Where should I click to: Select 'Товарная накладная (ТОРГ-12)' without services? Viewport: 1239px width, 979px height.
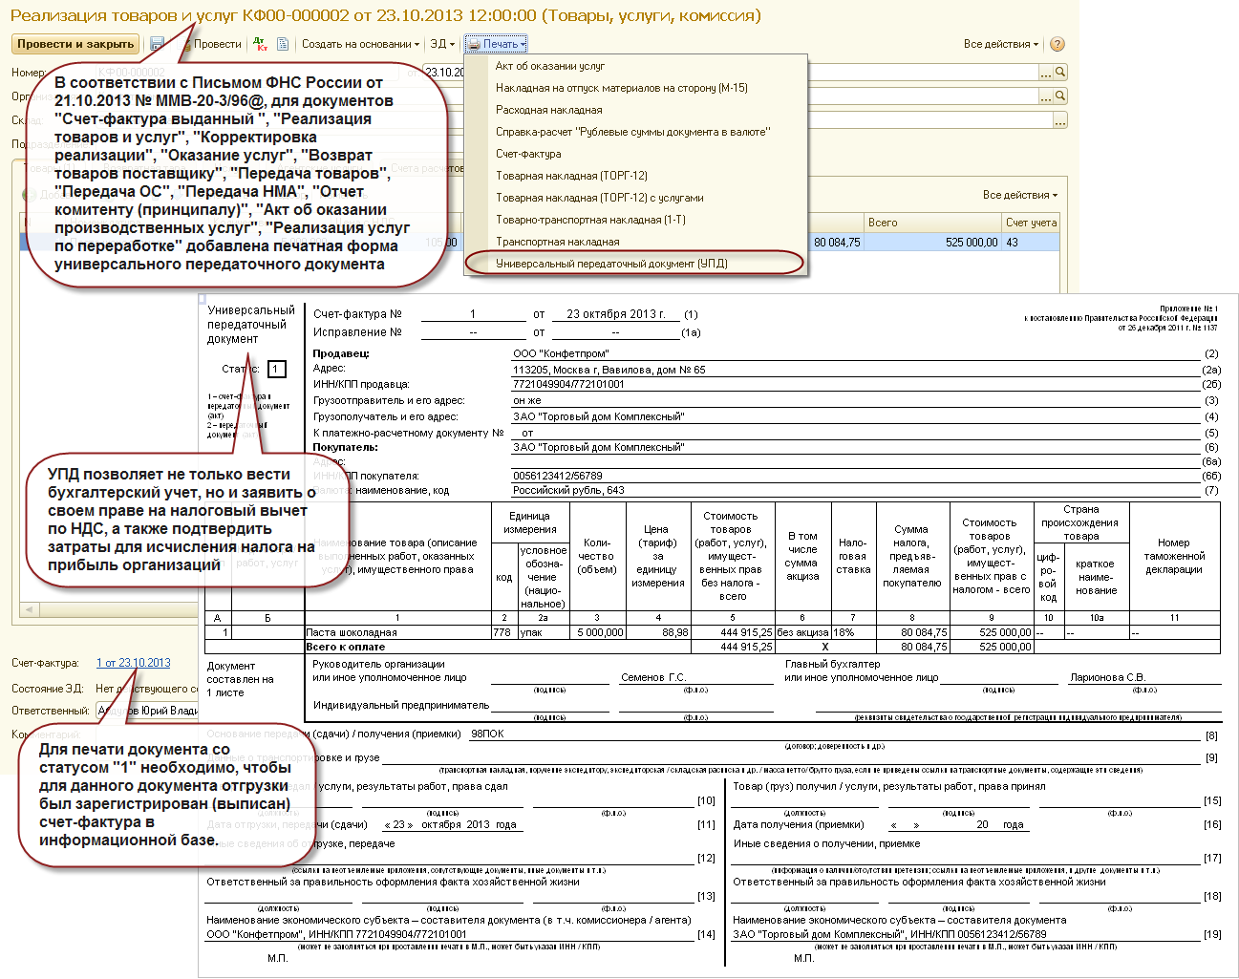[x=571, y=176]
